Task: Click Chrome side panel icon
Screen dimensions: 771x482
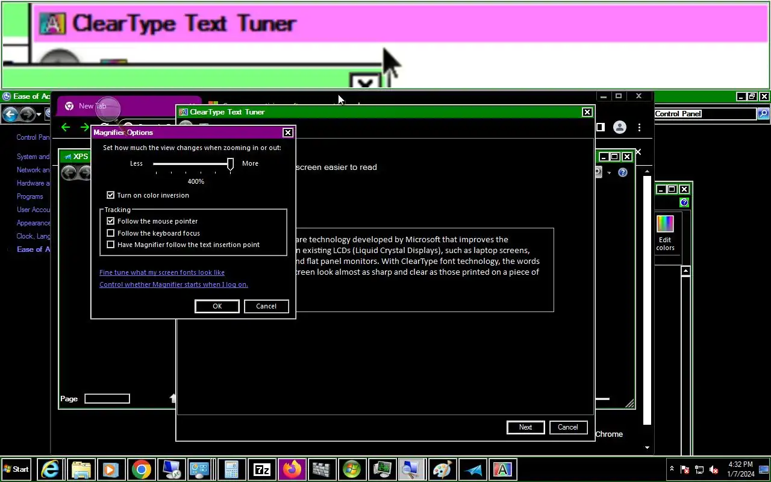Action: (600, 127)
